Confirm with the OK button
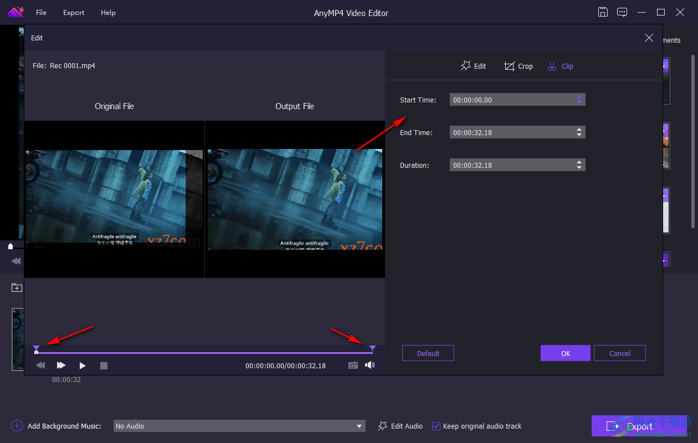Viewport: 698px width, 443px height. pyautogui.click(x=566, y=353)
